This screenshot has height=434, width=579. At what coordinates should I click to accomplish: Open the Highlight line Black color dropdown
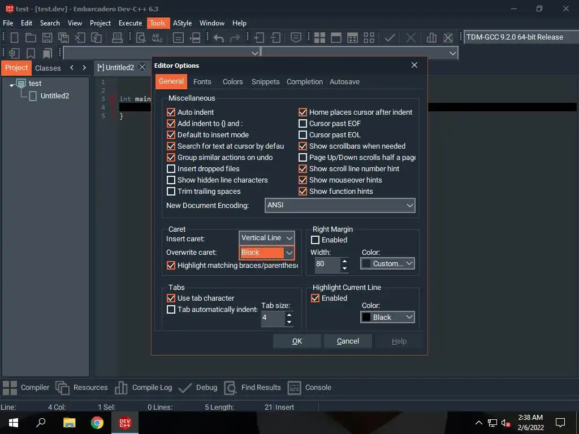(x=387, y=318)
